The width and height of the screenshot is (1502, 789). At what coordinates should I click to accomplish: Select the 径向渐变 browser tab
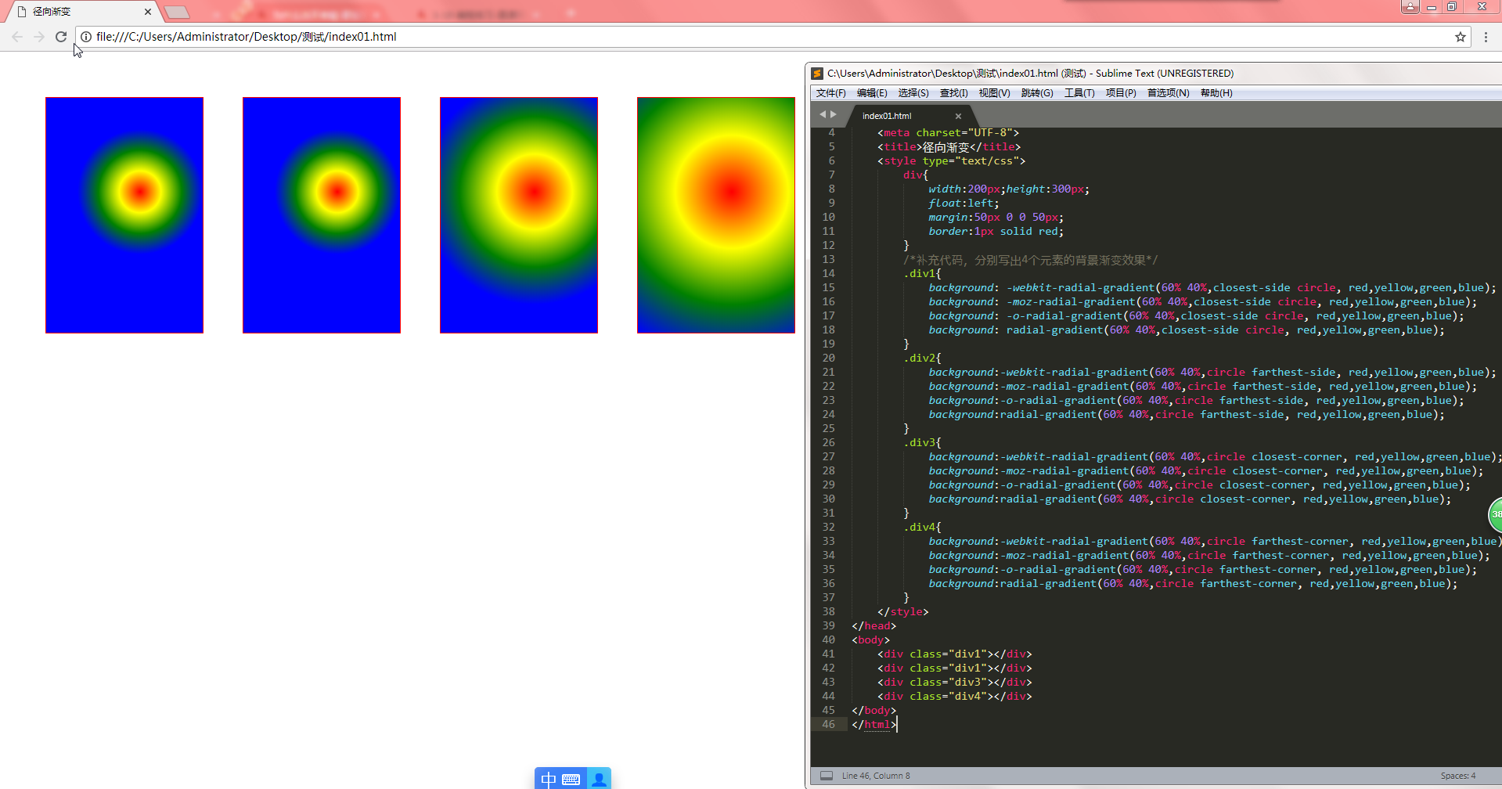click(x=83, y=12)
